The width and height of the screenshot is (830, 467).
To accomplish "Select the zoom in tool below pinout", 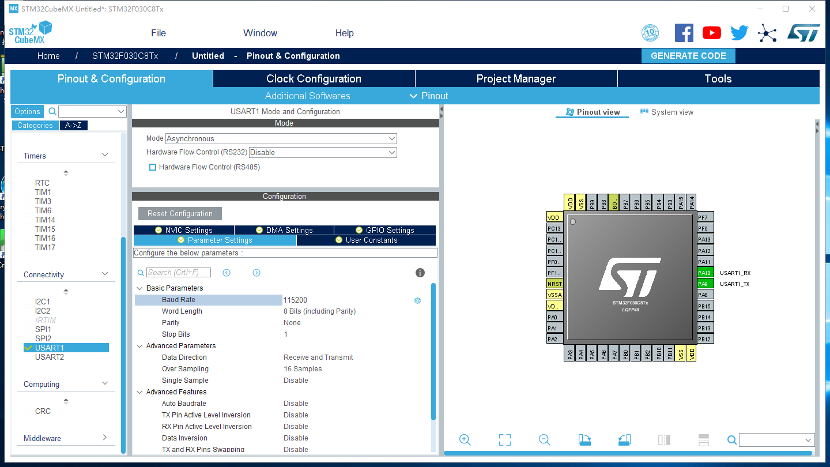I will click(465, 439).
